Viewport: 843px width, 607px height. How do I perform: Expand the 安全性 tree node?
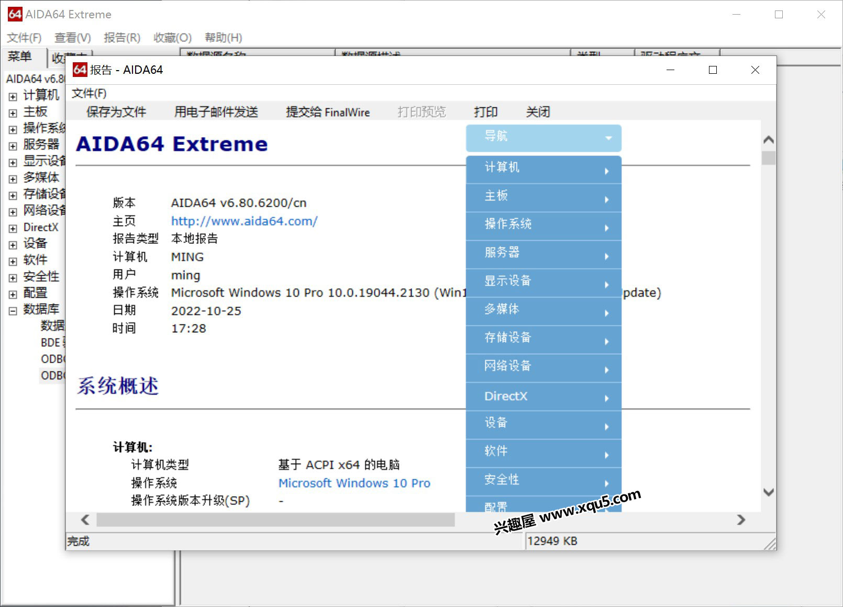point(13,277)
